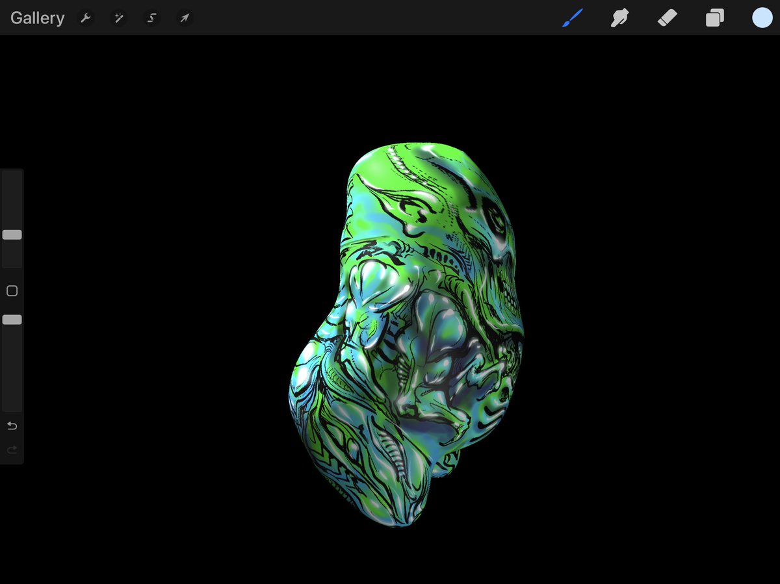Click the brush opacity slider handle
Image resolution: width=780 pixels, height=584 pixels.
coord(12,320)
